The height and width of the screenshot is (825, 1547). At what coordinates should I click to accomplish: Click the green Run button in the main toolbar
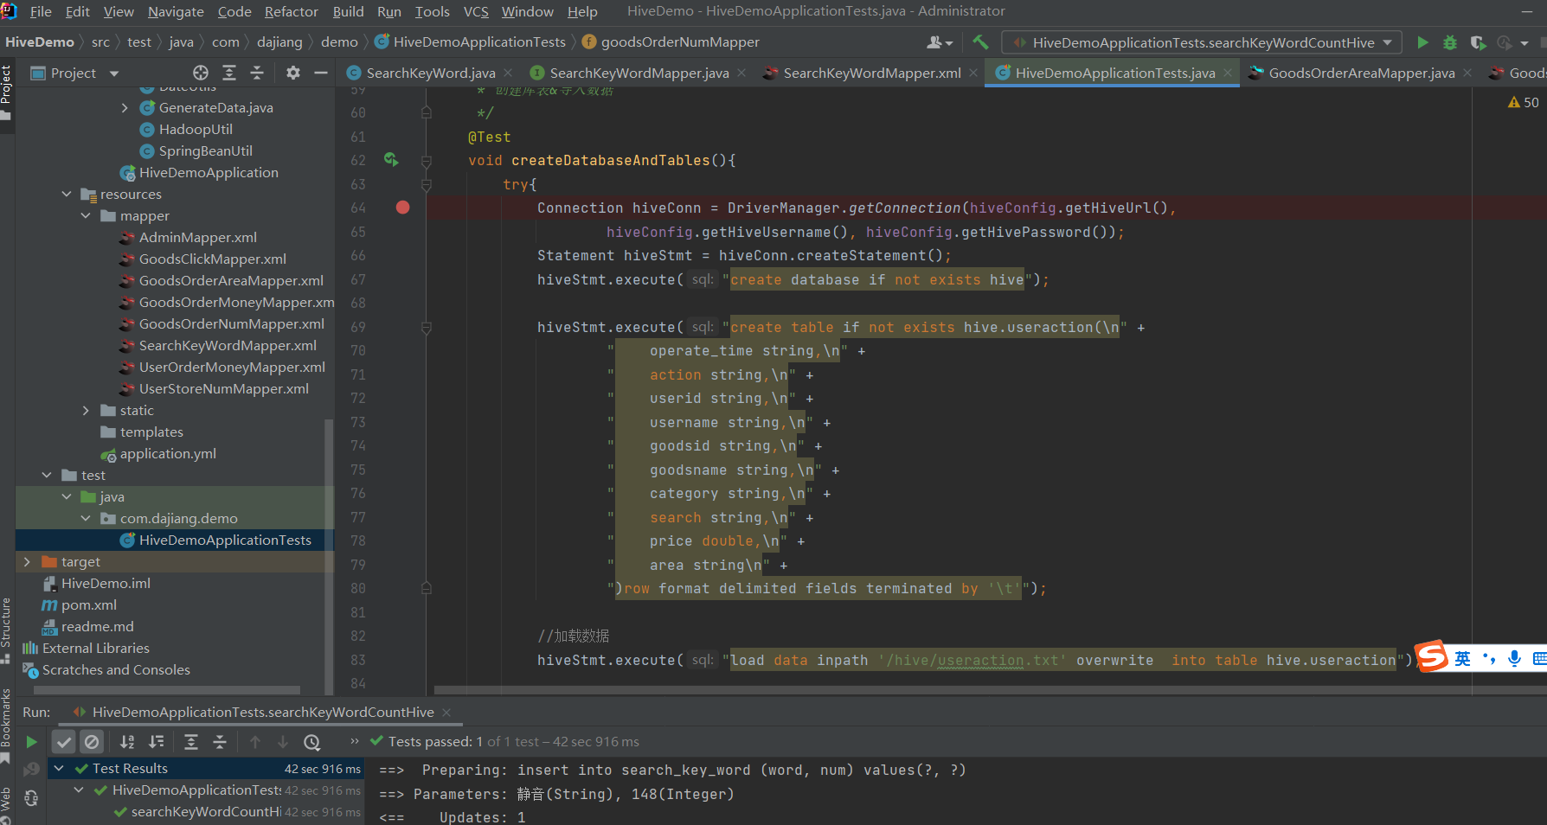(1422, 42)
